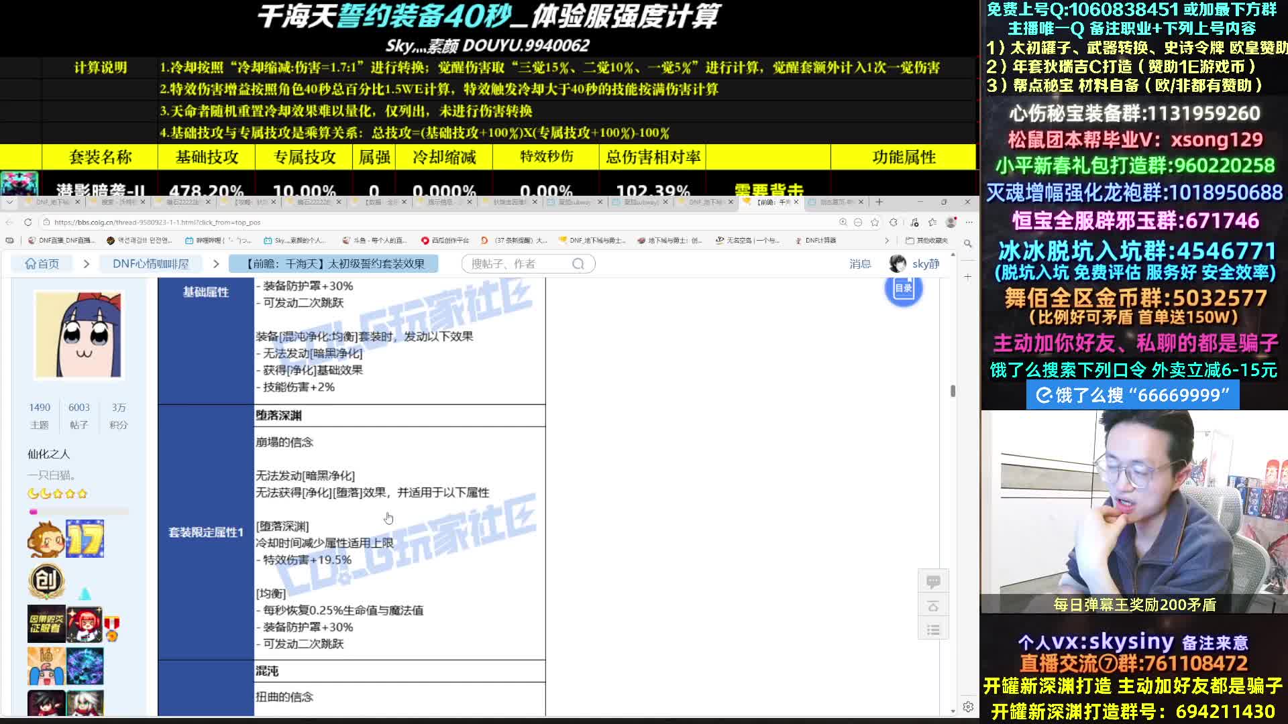
Task: Click the back-to-top floating icon
Action: tap(933, 606)
